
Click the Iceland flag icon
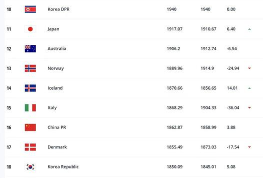coord(30,88)
